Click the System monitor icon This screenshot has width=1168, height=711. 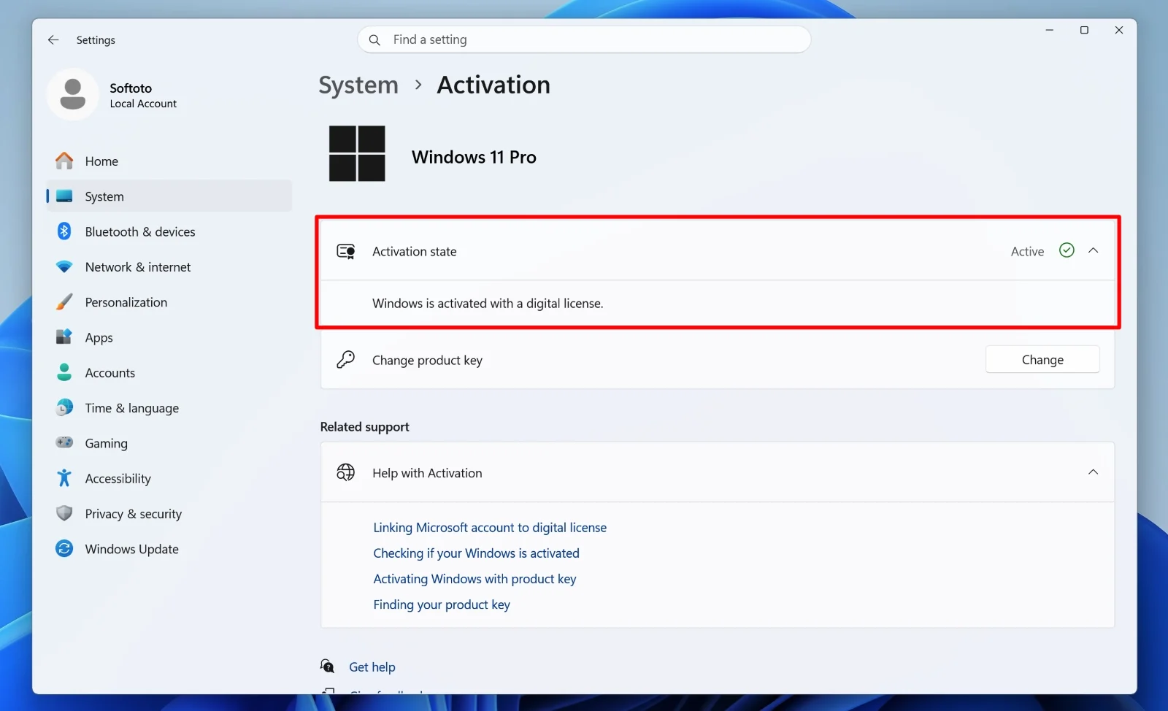(x=64, y=196)
